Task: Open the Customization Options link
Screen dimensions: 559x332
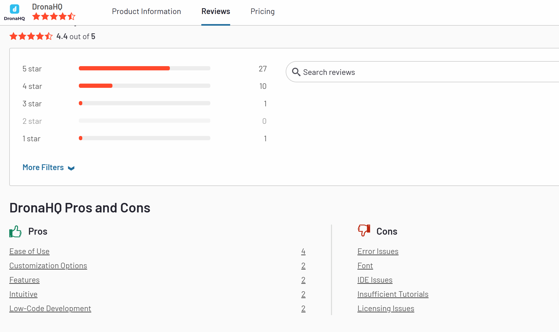Action: coord(48,266)
